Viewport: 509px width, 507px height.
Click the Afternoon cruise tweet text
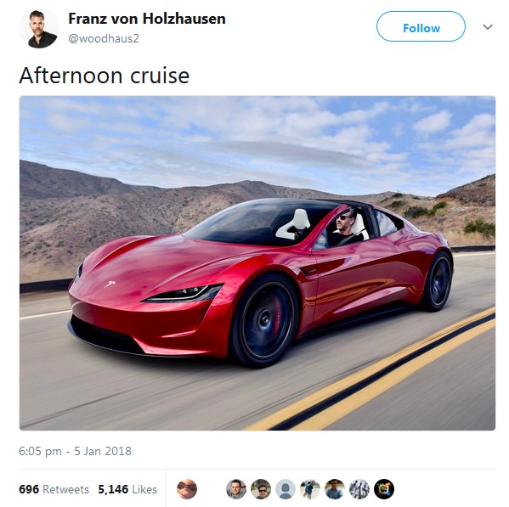[105, 76]
